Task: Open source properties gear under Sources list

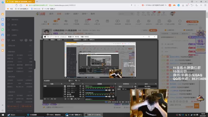Action: coord(72,99)
